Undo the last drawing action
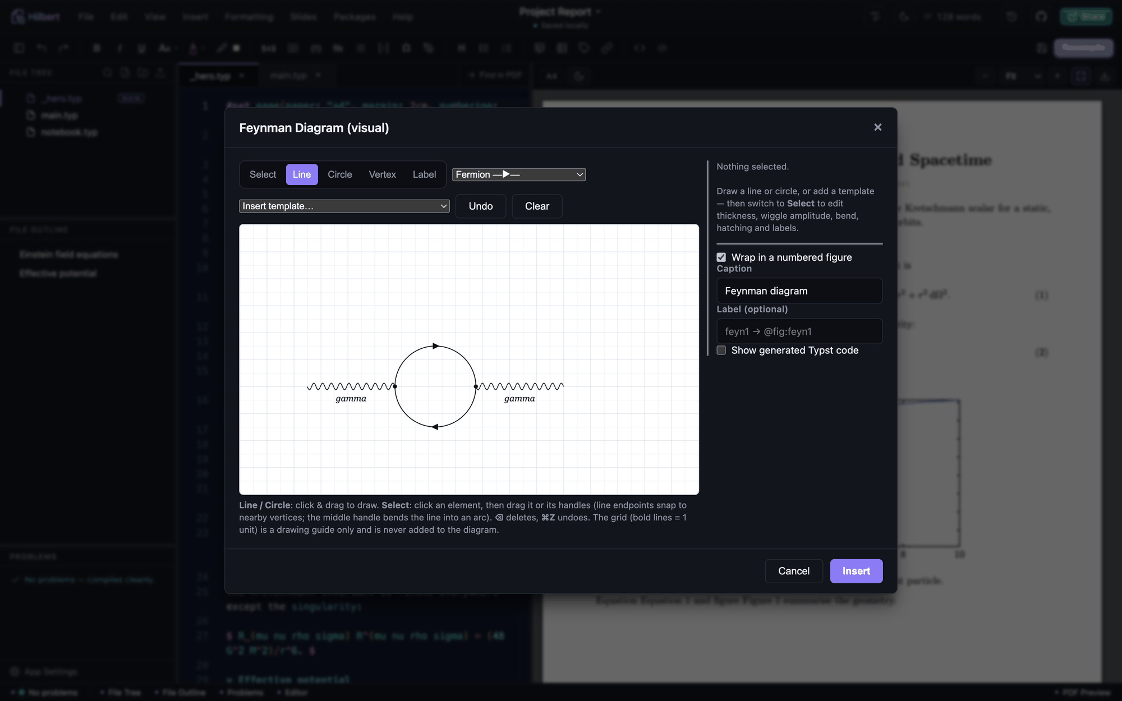The image size is (1122, 701). pos(481,206)
